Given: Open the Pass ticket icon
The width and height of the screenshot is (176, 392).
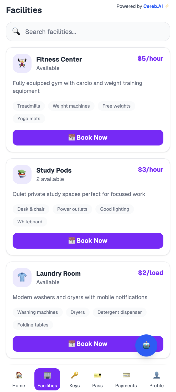Looking at the screenshot, I should click(x=97, y=375).
